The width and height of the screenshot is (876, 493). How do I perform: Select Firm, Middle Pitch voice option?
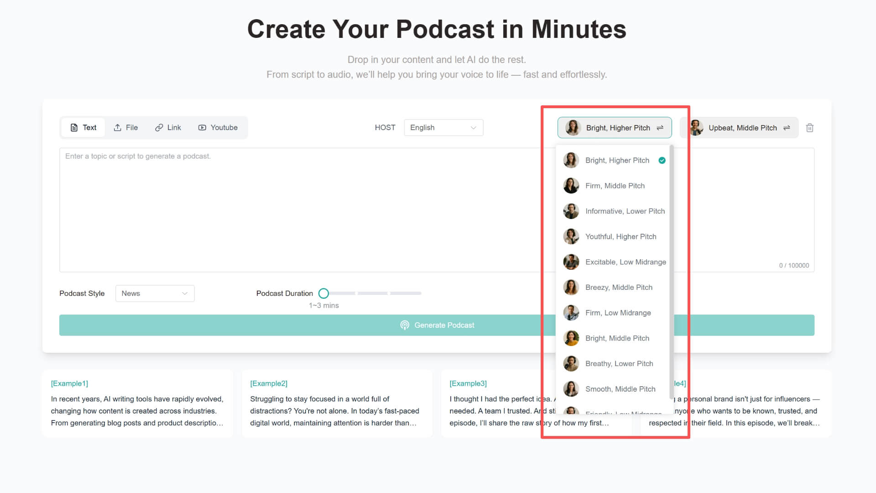point(615,186)
